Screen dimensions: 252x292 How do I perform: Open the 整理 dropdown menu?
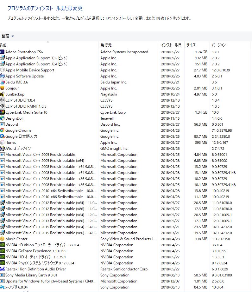(x=8, y=36)
